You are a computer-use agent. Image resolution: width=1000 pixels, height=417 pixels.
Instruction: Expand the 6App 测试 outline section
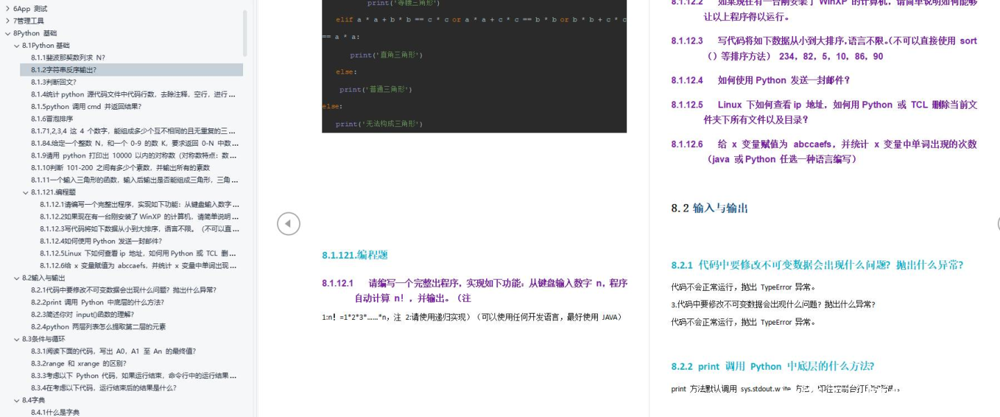pos(8,9)
